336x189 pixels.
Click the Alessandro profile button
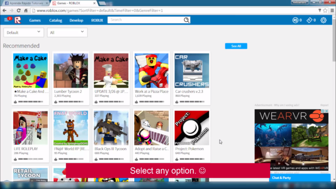pyautogui.click(x=300, y=2)
